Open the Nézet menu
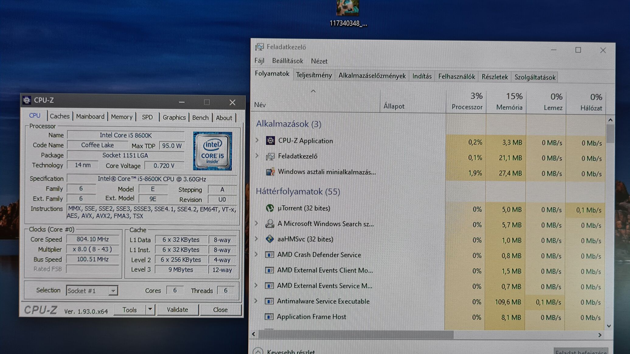 tap(319, 61)
